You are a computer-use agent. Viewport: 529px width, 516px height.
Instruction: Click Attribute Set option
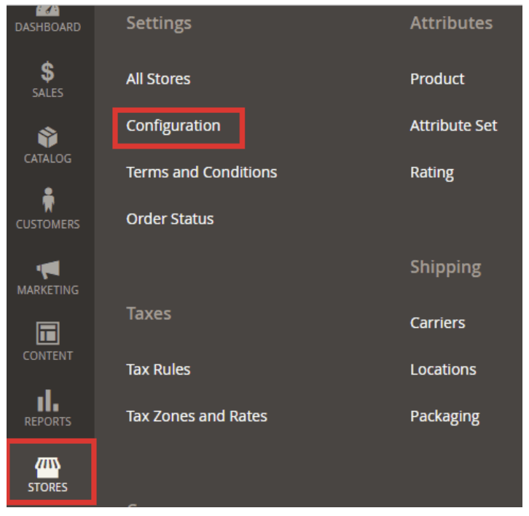pyautogui.click(x=453, y=125)
